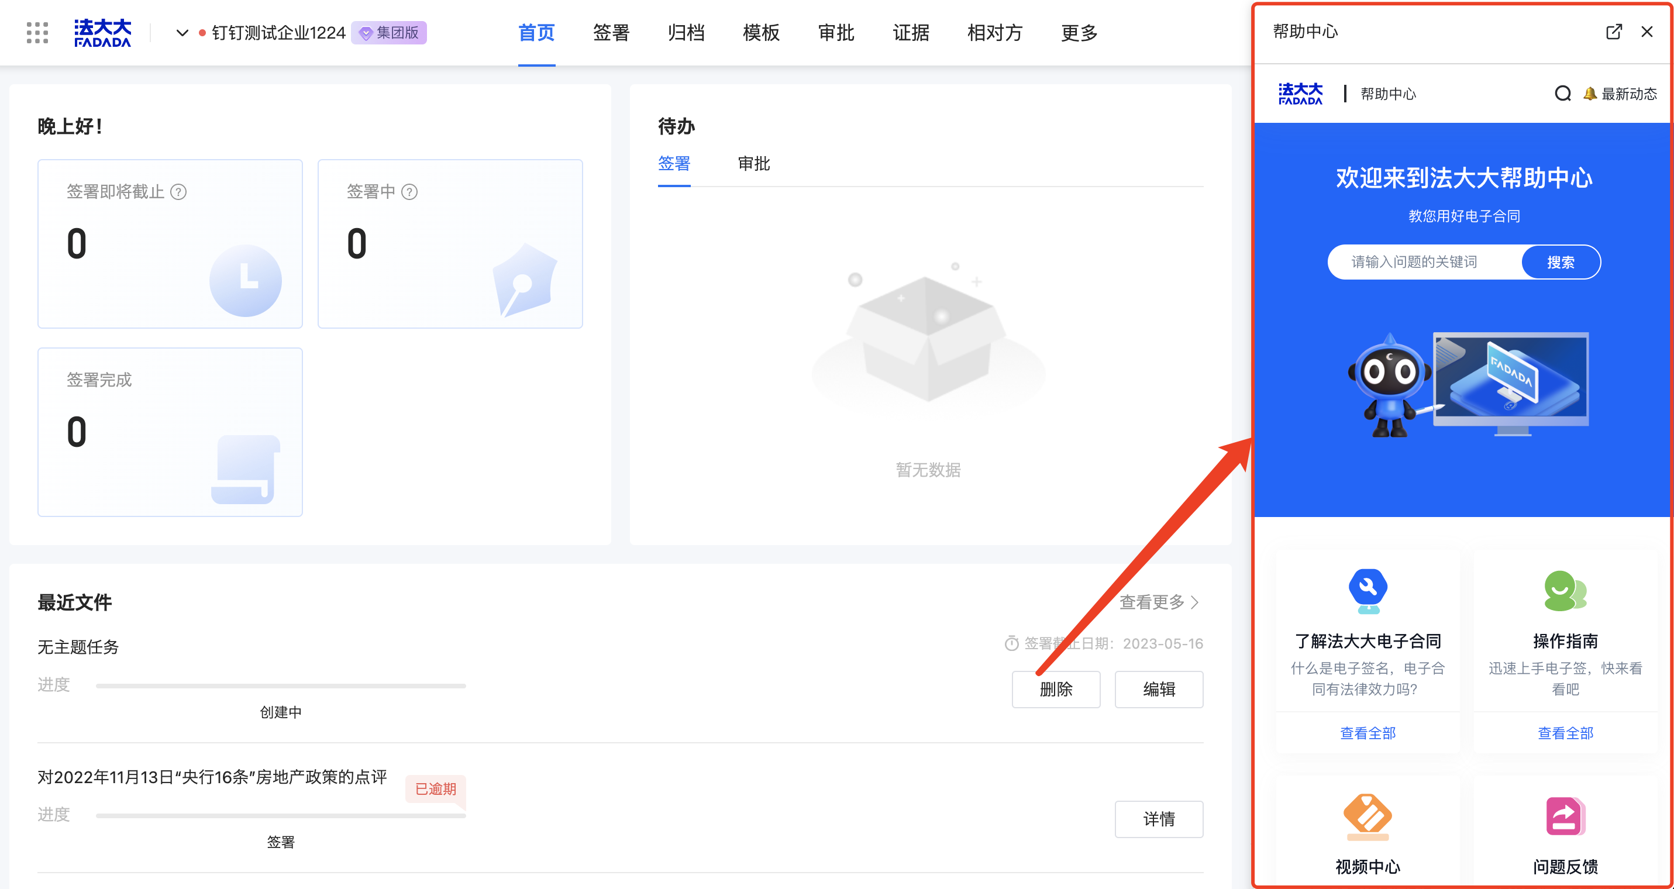Open the 无主题任务 file entry

(x=78, y=647)
